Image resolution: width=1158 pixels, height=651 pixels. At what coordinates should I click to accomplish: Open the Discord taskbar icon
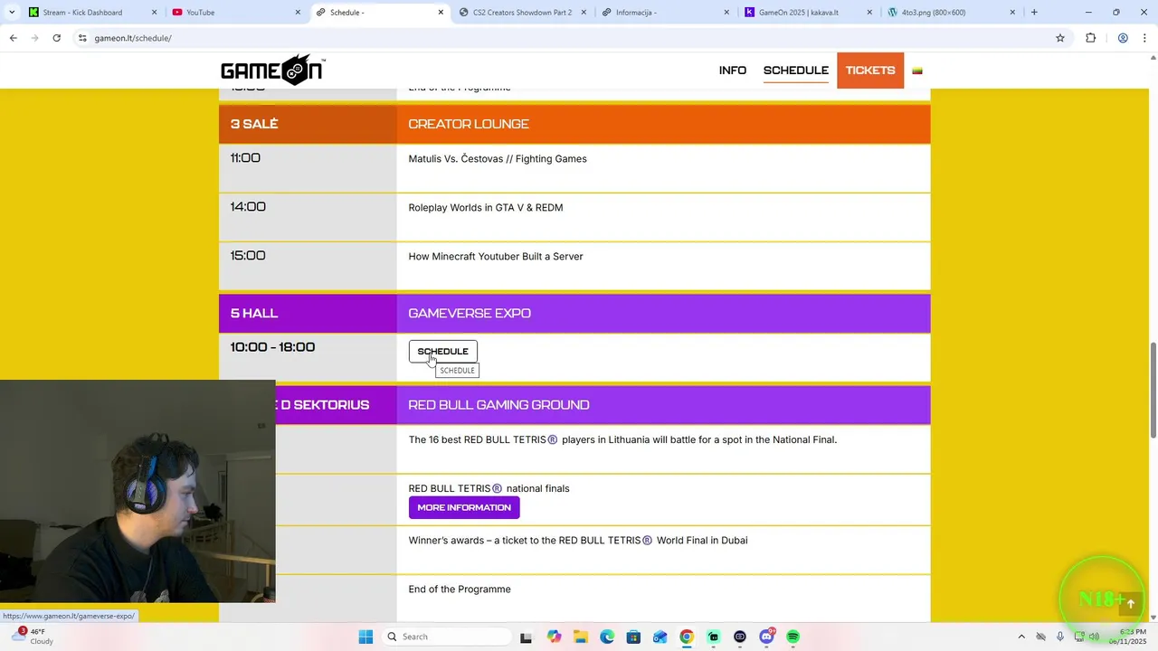[767, 637]
